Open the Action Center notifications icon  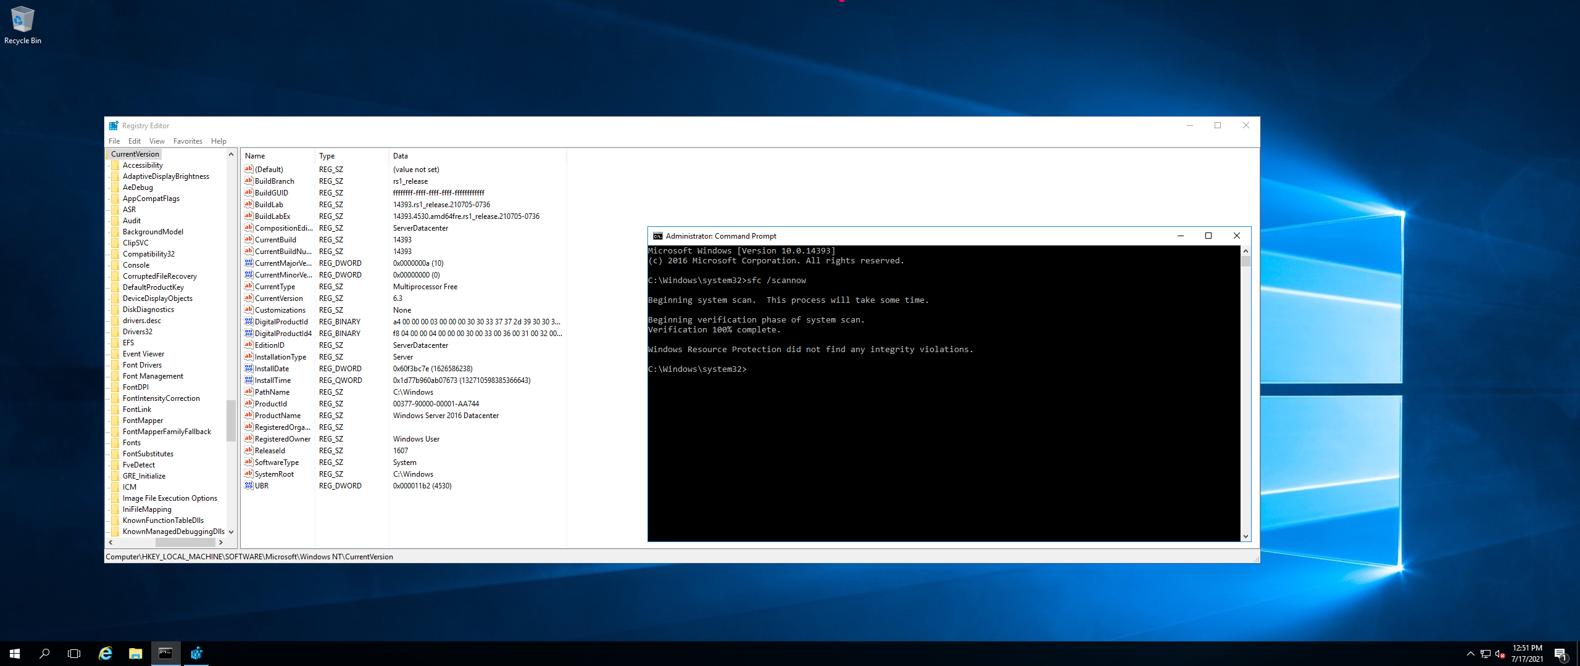[x=1560, y=654]
